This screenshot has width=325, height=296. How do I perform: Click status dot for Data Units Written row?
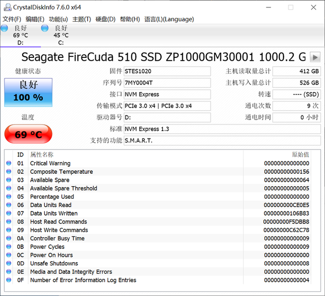pos(9,213)
